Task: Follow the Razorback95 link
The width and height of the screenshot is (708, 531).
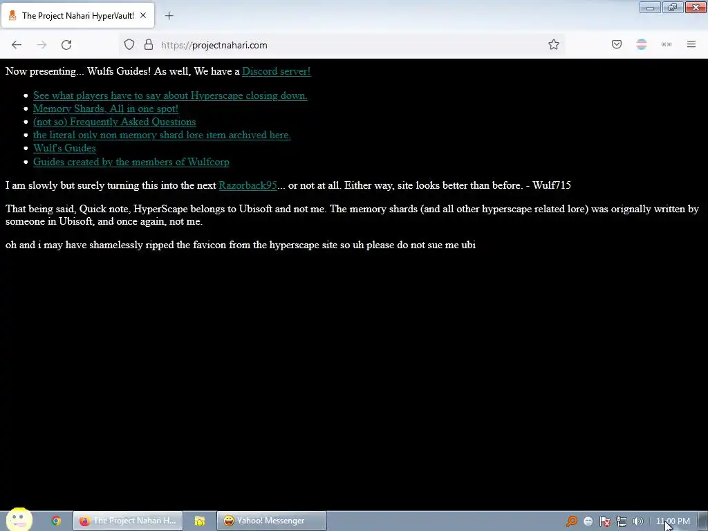Action: (248, 185)
